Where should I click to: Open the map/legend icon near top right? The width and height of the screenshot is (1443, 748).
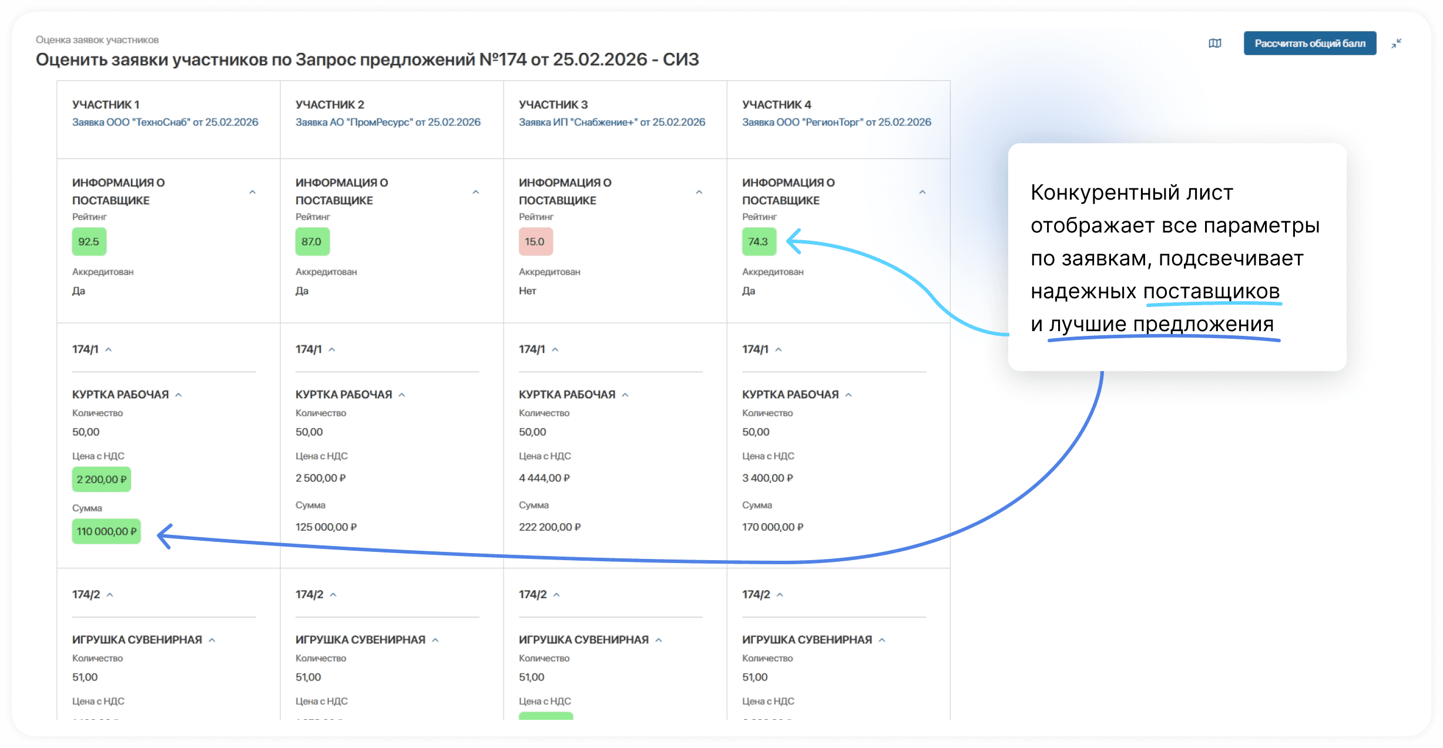(x=1215, y=43)
